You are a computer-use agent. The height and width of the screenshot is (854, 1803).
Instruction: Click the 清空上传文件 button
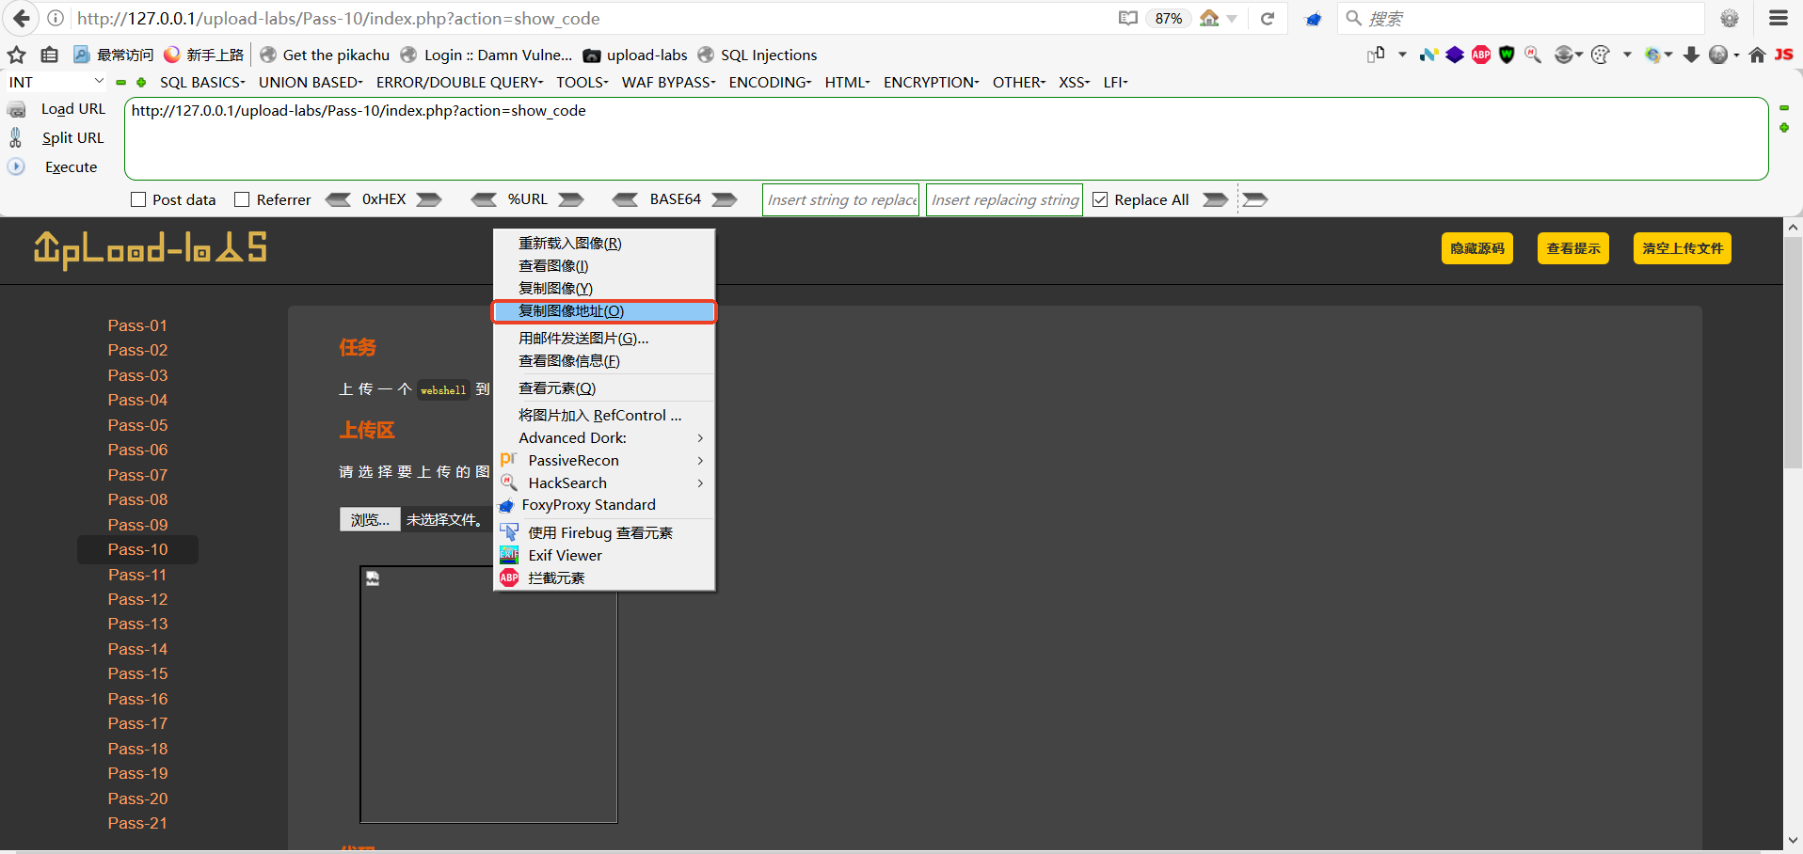pyautogui.click(x=1683, y=248)
